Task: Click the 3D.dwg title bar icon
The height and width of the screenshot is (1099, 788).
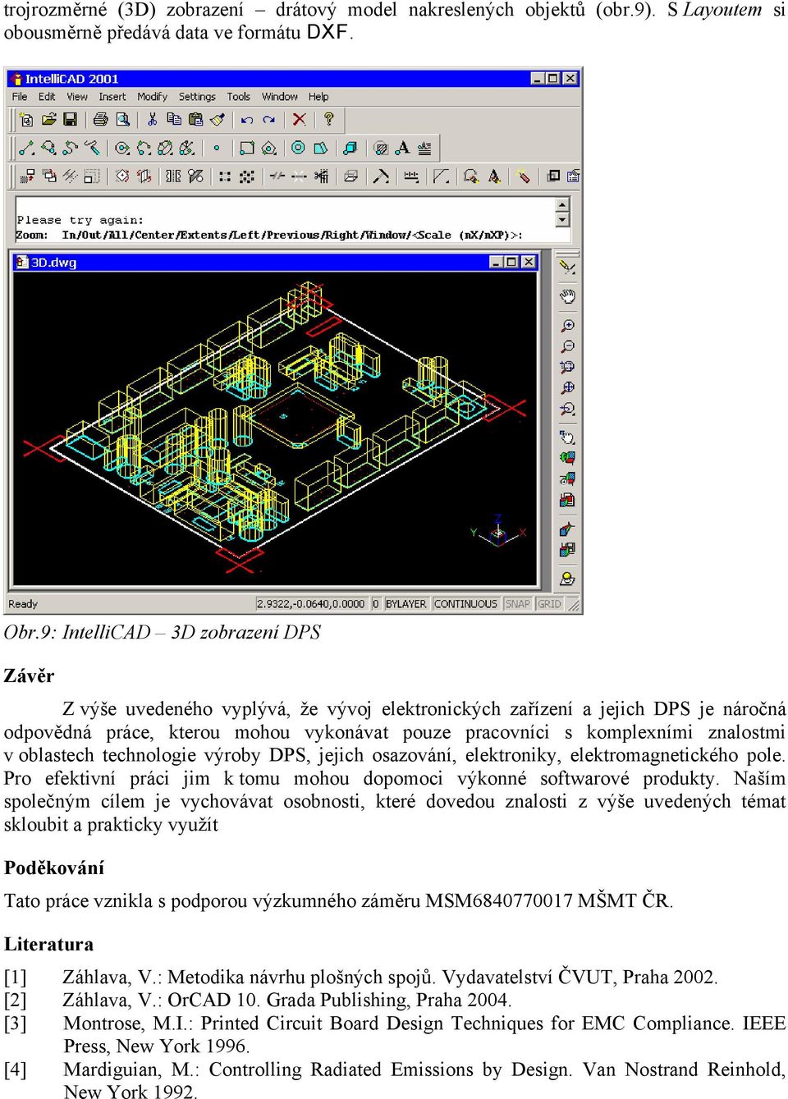Action: pyautogui.click(x=22, y=263)
